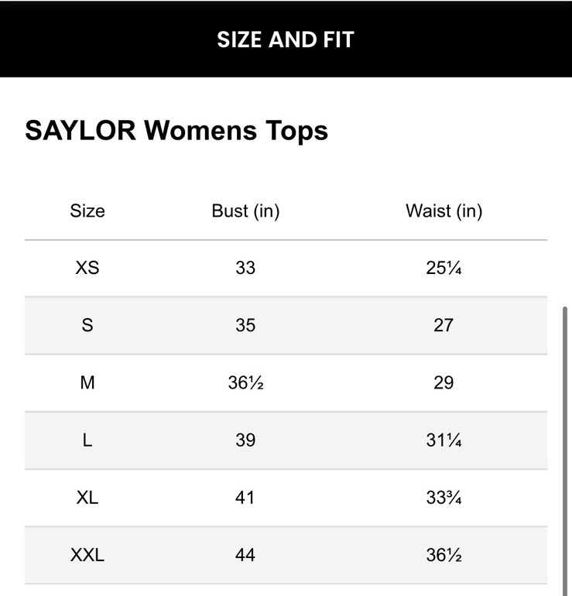572x596 pixels.
Task: Select the Waist (in) column header
Action: [444, 211]
